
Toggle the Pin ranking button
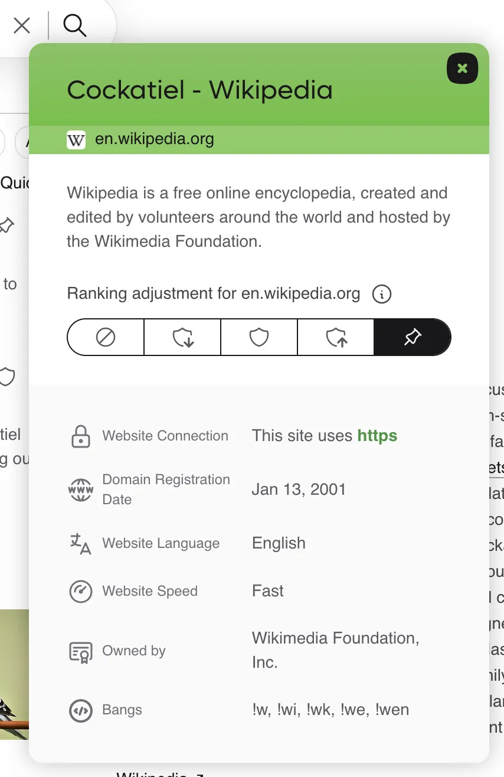click(x=413, y=337)
